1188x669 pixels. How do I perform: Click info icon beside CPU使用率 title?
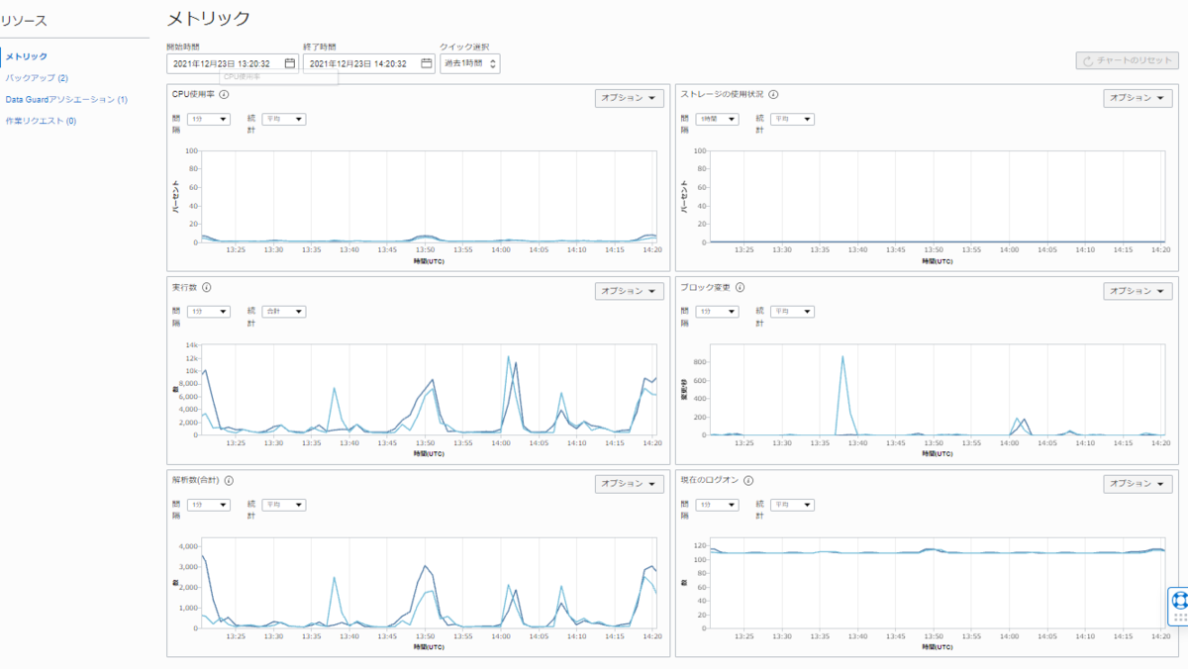224,95
